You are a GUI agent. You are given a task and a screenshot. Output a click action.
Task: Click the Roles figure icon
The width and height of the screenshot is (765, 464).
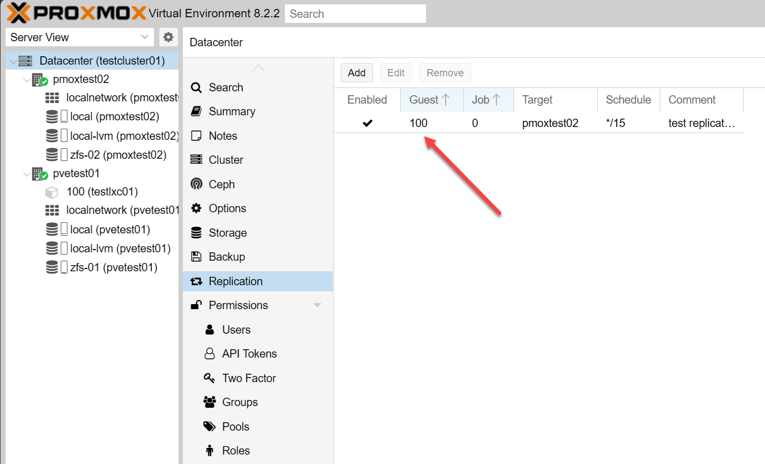tap(210, 451)
